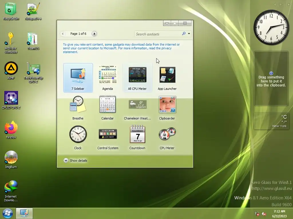Screen dimensions: 293x219
Task: Choose the All CPU Meter gadget
Action: click(137, 78)
